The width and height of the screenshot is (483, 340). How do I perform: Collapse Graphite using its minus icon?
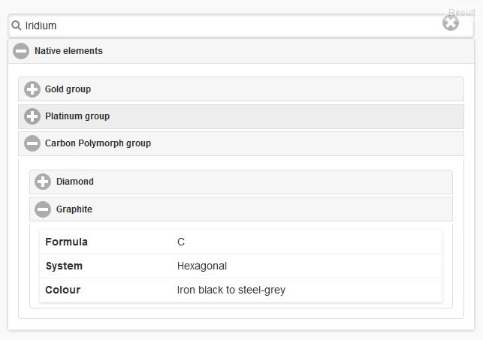point(43,209)
